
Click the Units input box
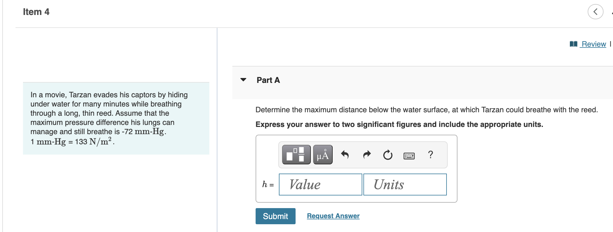(x=405, y=184)
